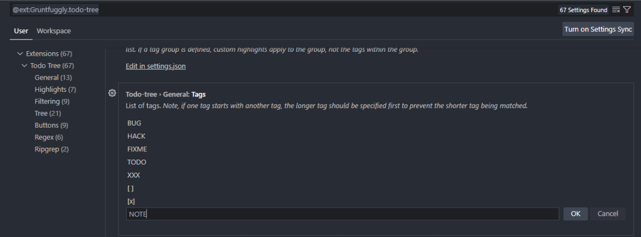Image resolution: width=641 pixels, height=237 pixels.
Task: Switch to the Workspace tab
Action: pos(53,31)
